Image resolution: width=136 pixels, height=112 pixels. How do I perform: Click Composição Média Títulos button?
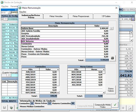[103, 106]
